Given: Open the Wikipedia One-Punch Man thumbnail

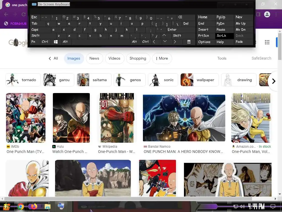Looking at the screenshot, I should pyautogui.click(x=117, y=118).
